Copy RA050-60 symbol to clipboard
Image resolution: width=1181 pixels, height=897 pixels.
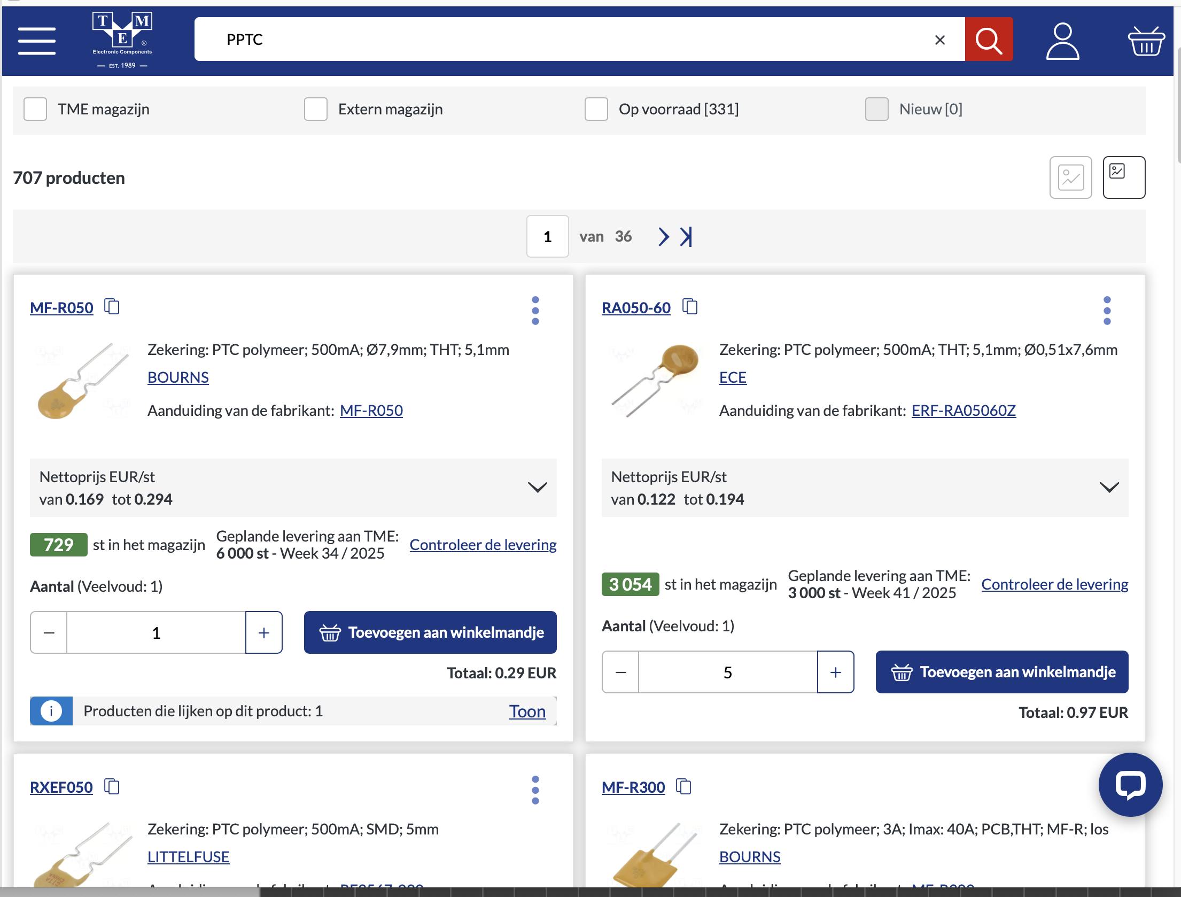pyautogui.click(x=690, y=307)
